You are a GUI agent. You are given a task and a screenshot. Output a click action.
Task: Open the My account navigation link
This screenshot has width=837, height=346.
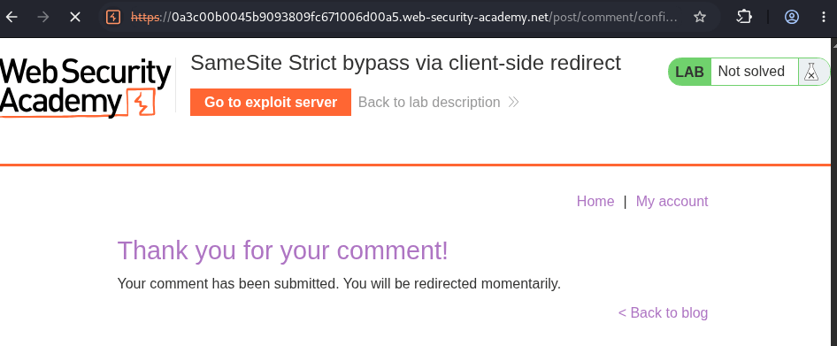coord(672,201)
